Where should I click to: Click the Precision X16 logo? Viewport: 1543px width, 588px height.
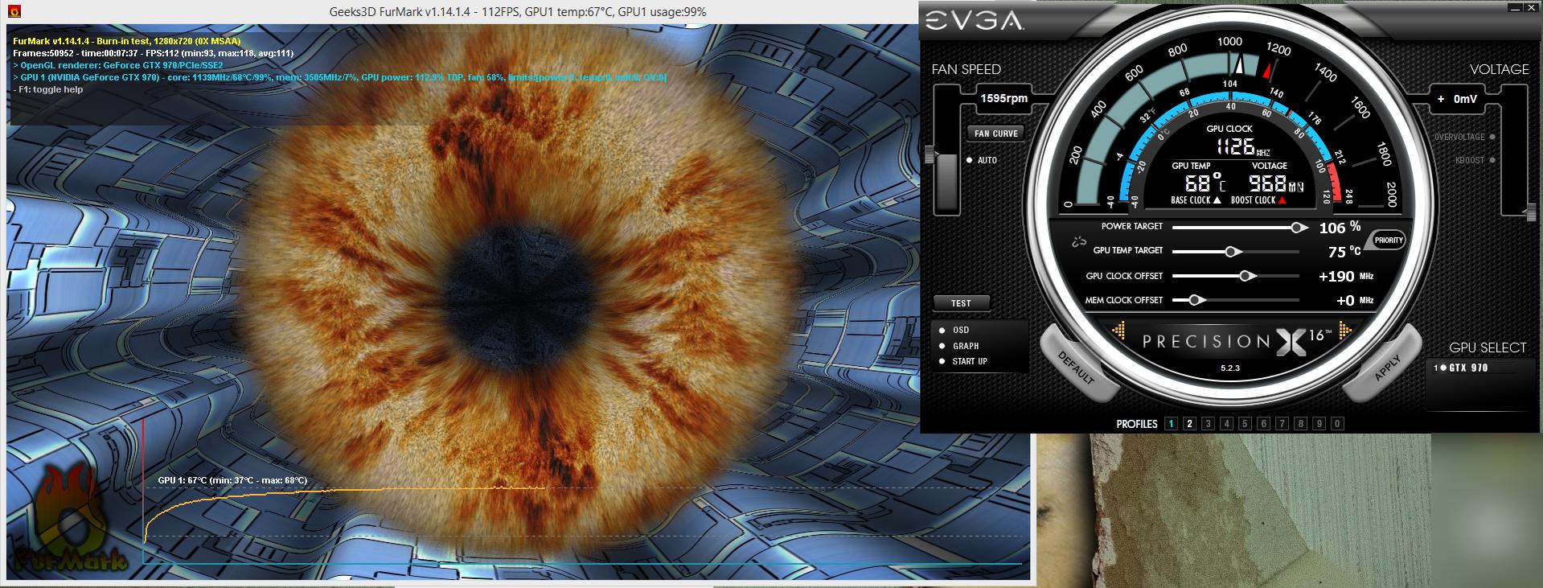pyautogui.click(x=1237, y=341)
